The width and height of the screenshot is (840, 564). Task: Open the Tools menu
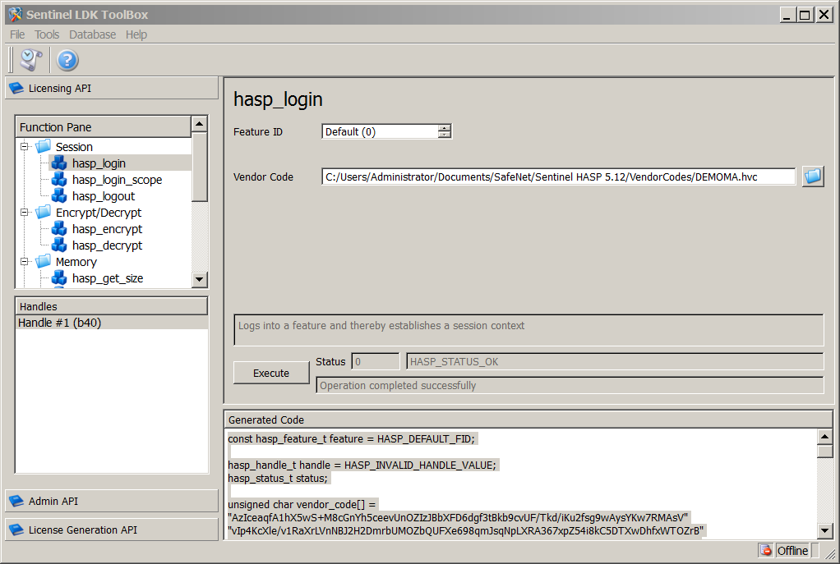[47, 34]
